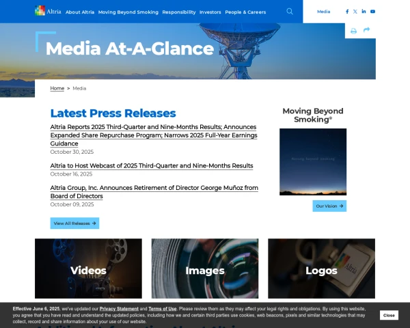410x328 pixels.
Task: Click the Latest Press Releases heading
Action: [113, 113]
